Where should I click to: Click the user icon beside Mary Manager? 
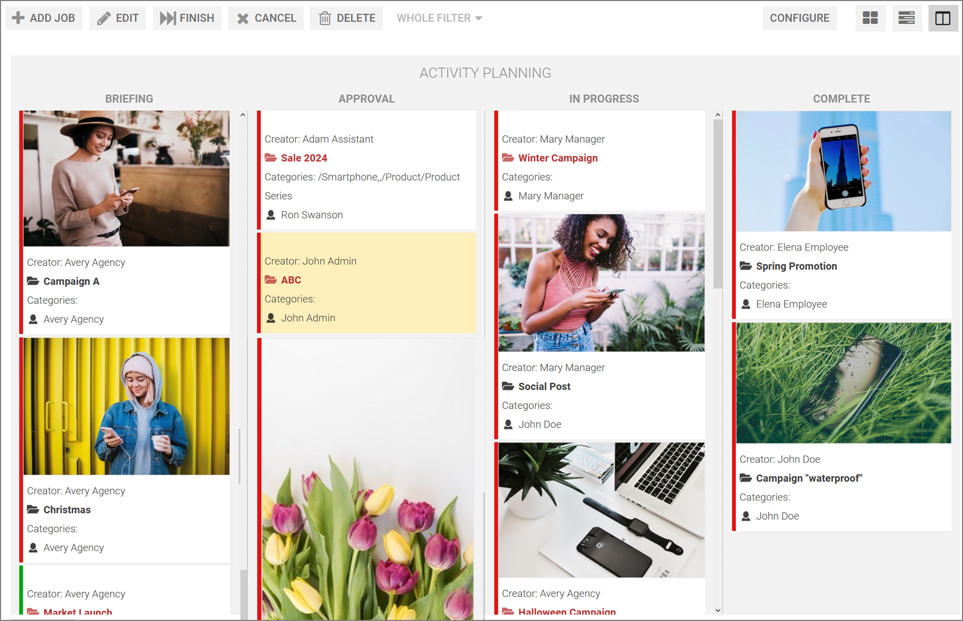pyautogui.click(x=508, y=196)
